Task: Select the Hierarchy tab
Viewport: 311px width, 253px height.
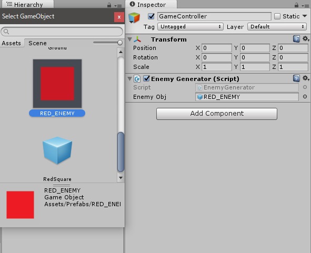Action: [28, 5]
